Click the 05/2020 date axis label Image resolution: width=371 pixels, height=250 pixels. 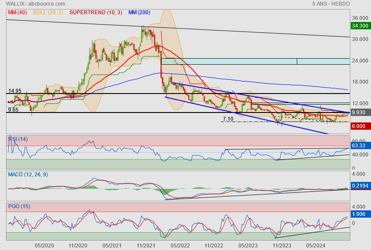(44, 246)
